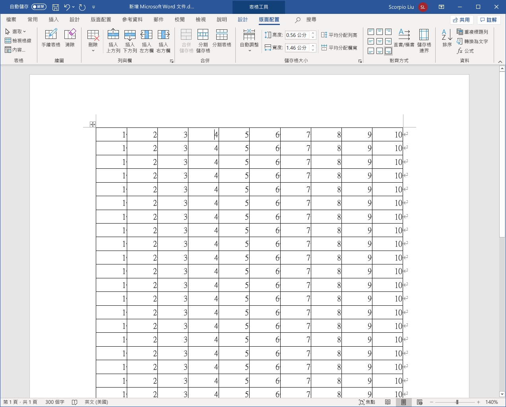The width and height of the screenshot is (506, 407).
Task: Open 儲存格大小 group dialog launcher
Action: (x=360, y=61)
